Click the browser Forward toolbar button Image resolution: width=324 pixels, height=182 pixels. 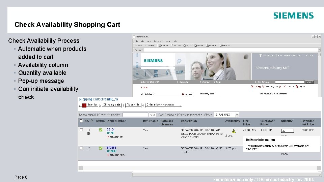click(150, 45)
